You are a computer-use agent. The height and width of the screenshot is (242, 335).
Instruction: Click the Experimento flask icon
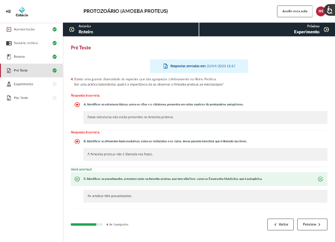click(x=9, y=84)
